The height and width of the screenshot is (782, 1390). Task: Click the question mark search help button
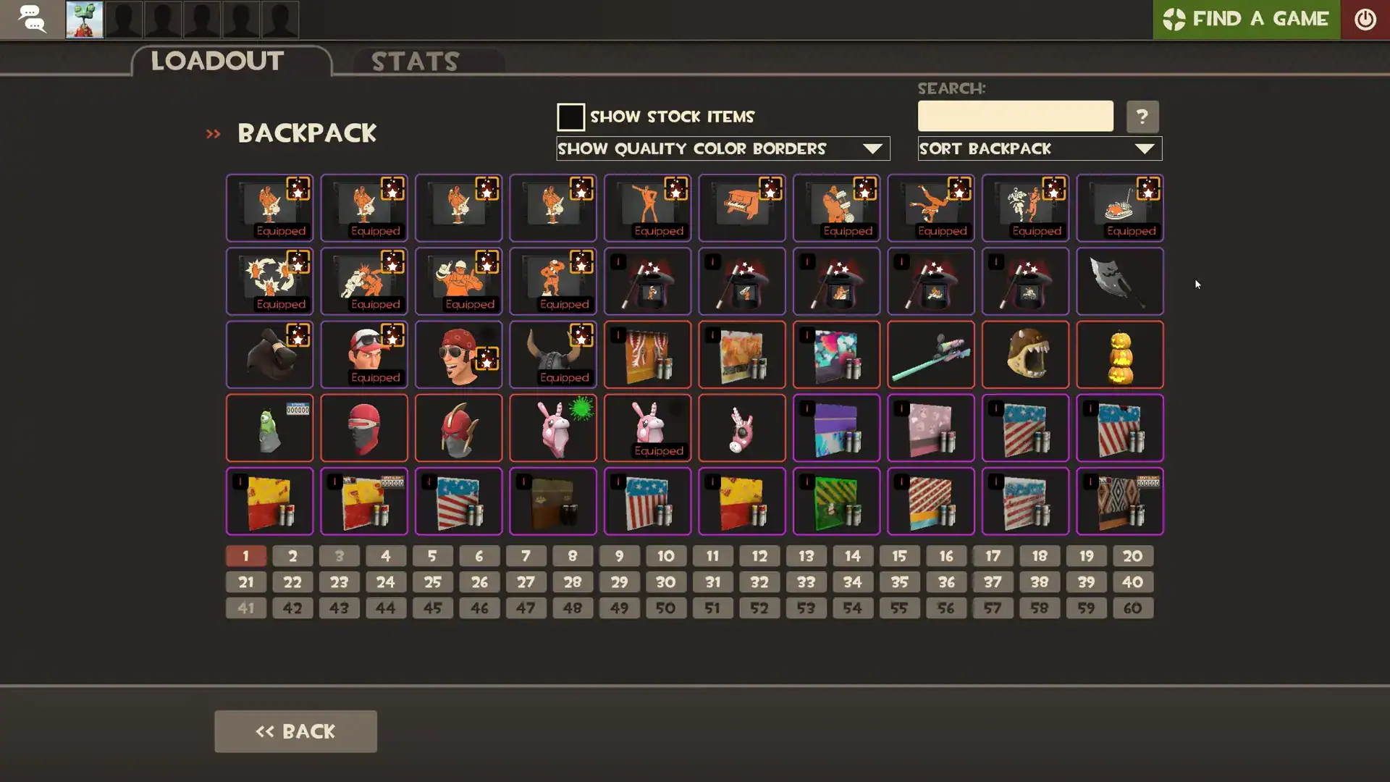pyautogui.click(x=1142, y=117)
